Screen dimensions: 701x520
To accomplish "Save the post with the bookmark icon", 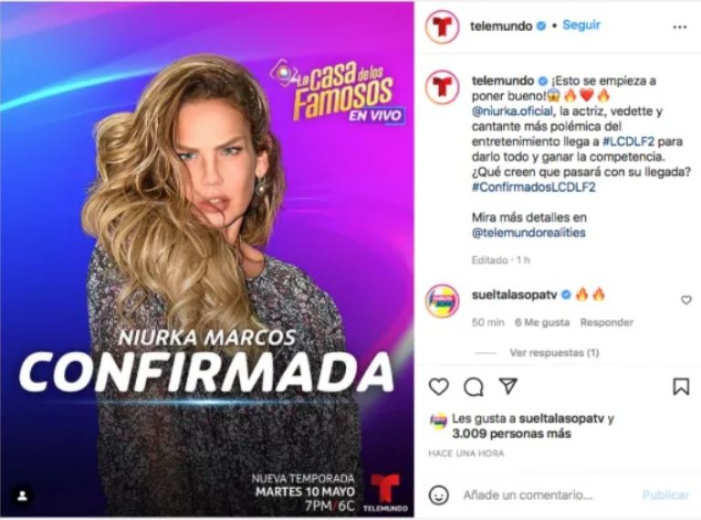I will click(x=681, y=387).
